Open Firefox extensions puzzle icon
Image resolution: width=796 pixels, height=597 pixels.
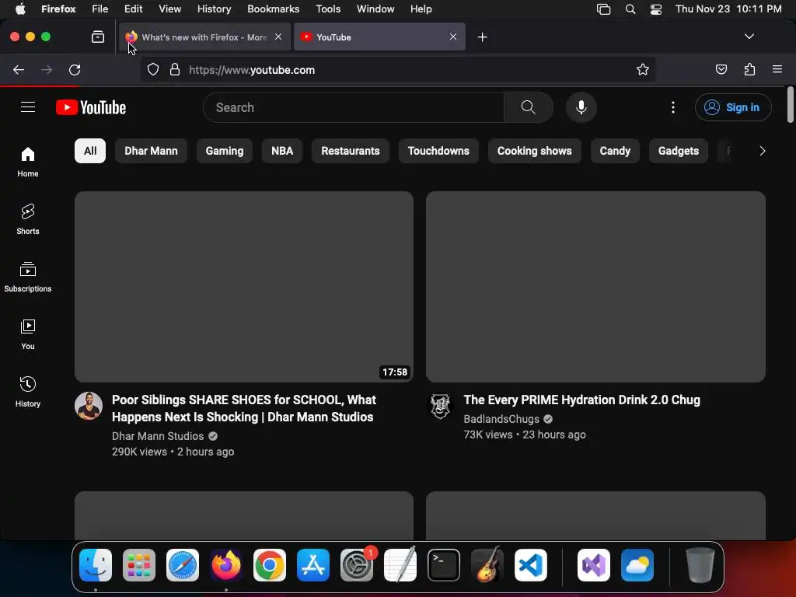click(749, 69)
